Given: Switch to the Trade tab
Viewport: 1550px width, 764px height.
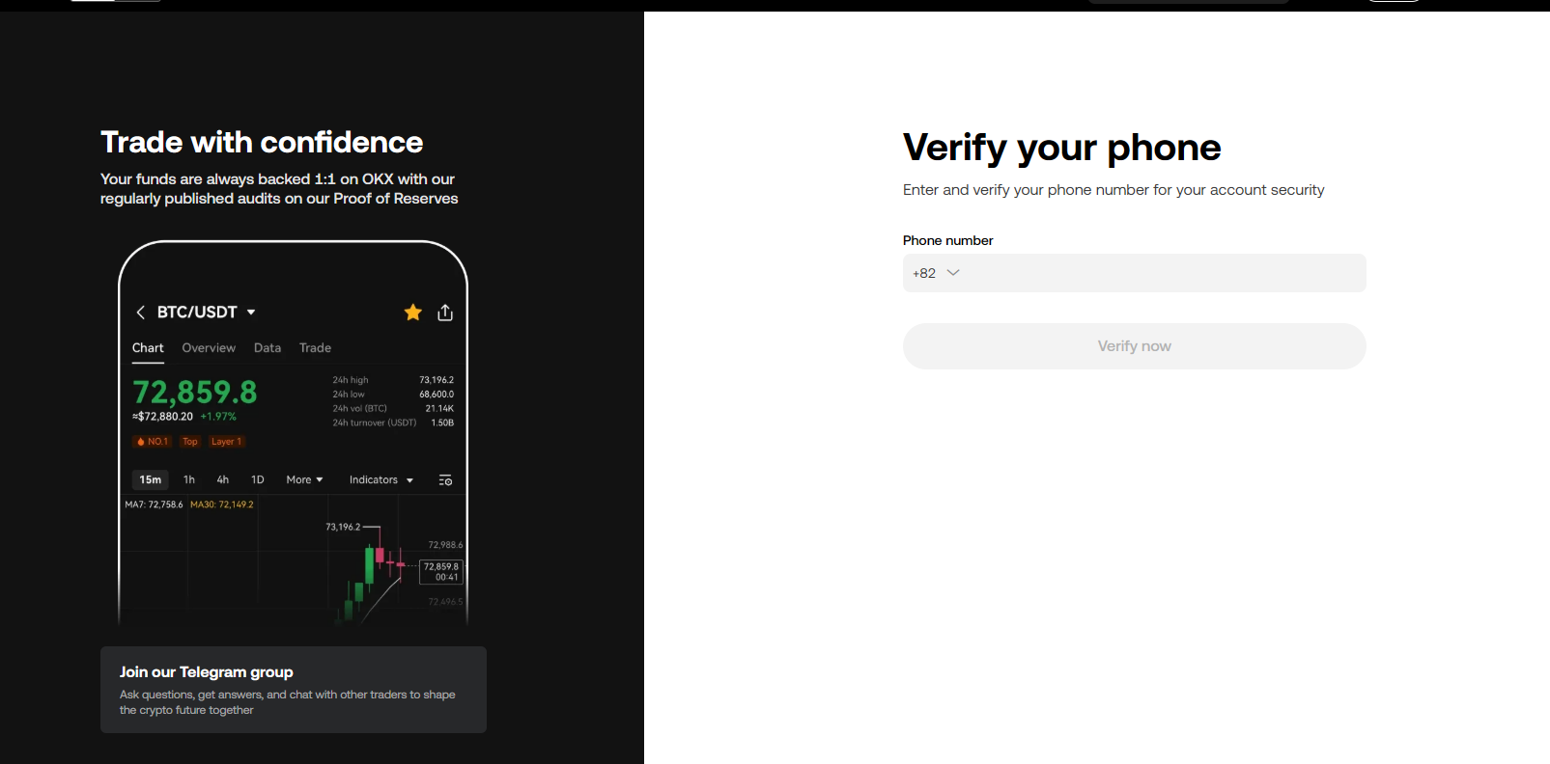Looking at the screenshot, I should [315, 348].
